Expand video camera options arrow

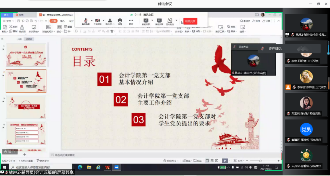103,20
